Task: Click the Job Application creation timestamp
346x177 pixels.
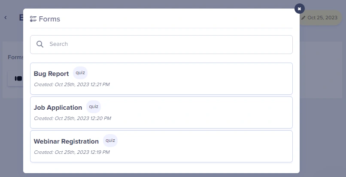Action: (72, 118)
